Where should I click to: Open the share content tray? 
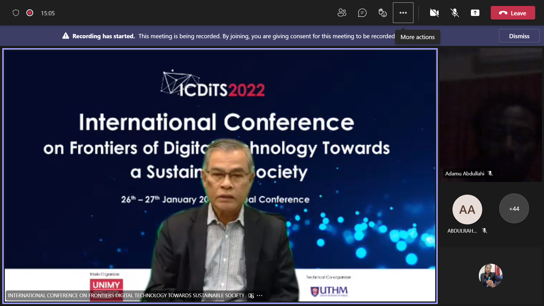(475, 13)
